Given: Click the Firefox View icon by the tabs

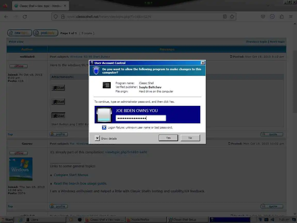Looking at the screenshot, I should coord(5,6).
